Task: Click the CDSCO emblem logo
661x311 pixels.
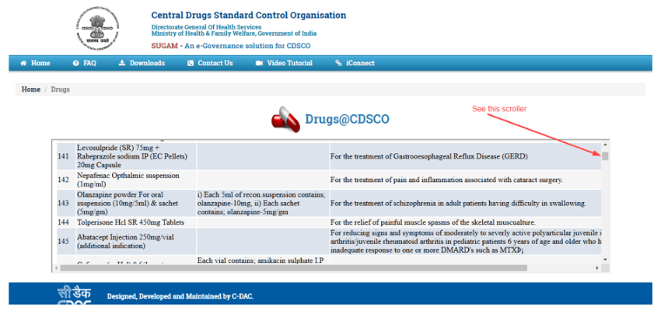Action: (x=98, y=30)
